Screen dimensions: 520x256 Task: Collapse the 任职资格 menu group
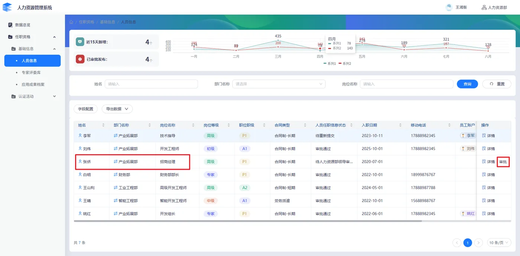pos(55,37)
